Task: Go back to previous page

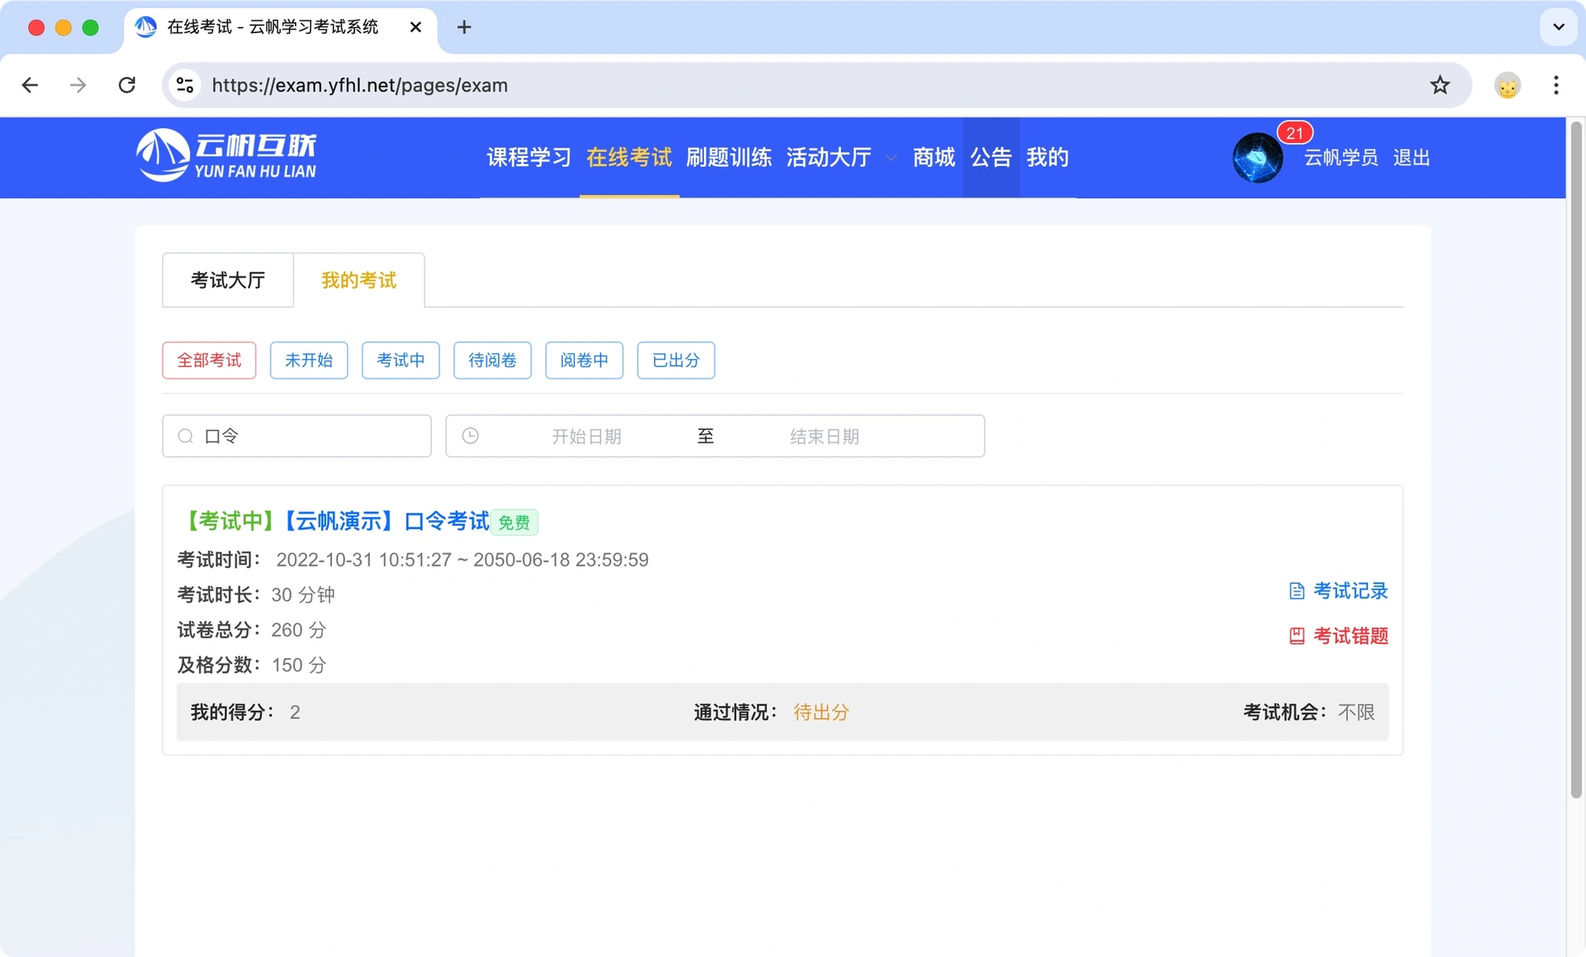Action: [31, 85]
